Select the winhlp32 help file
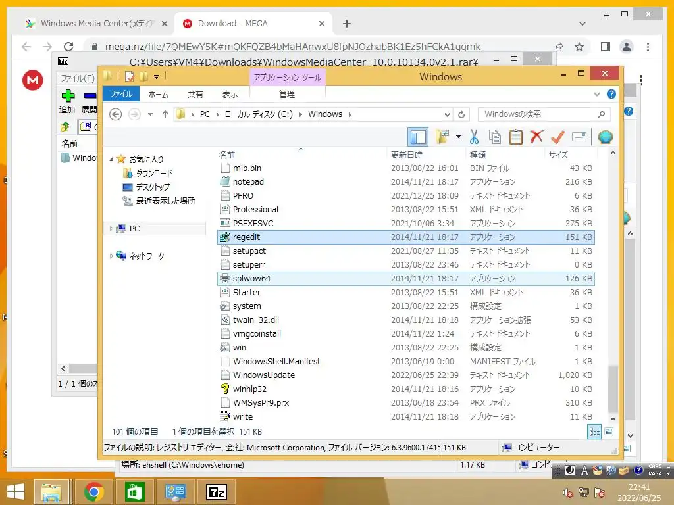 [x=405, y=389]
